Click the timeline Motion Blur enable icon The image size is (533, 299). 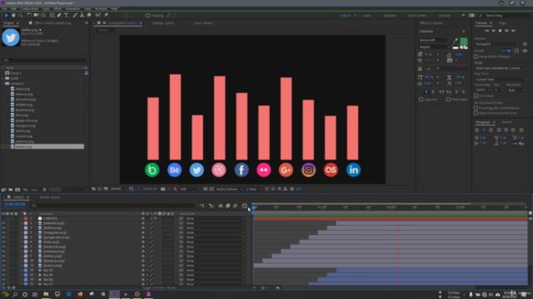[x=235, y=206]
